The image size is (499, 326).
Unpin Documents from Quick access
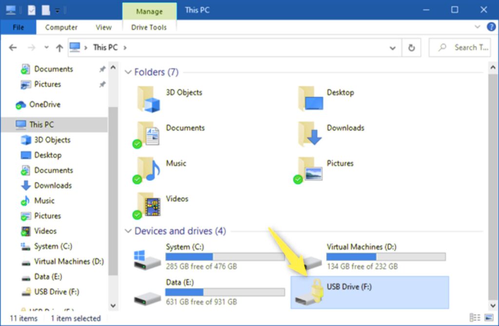point(102,69)
